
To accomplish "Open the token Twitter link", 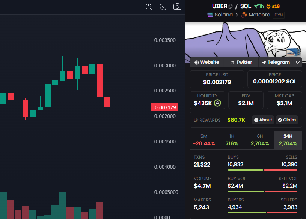I will [241, 62].
